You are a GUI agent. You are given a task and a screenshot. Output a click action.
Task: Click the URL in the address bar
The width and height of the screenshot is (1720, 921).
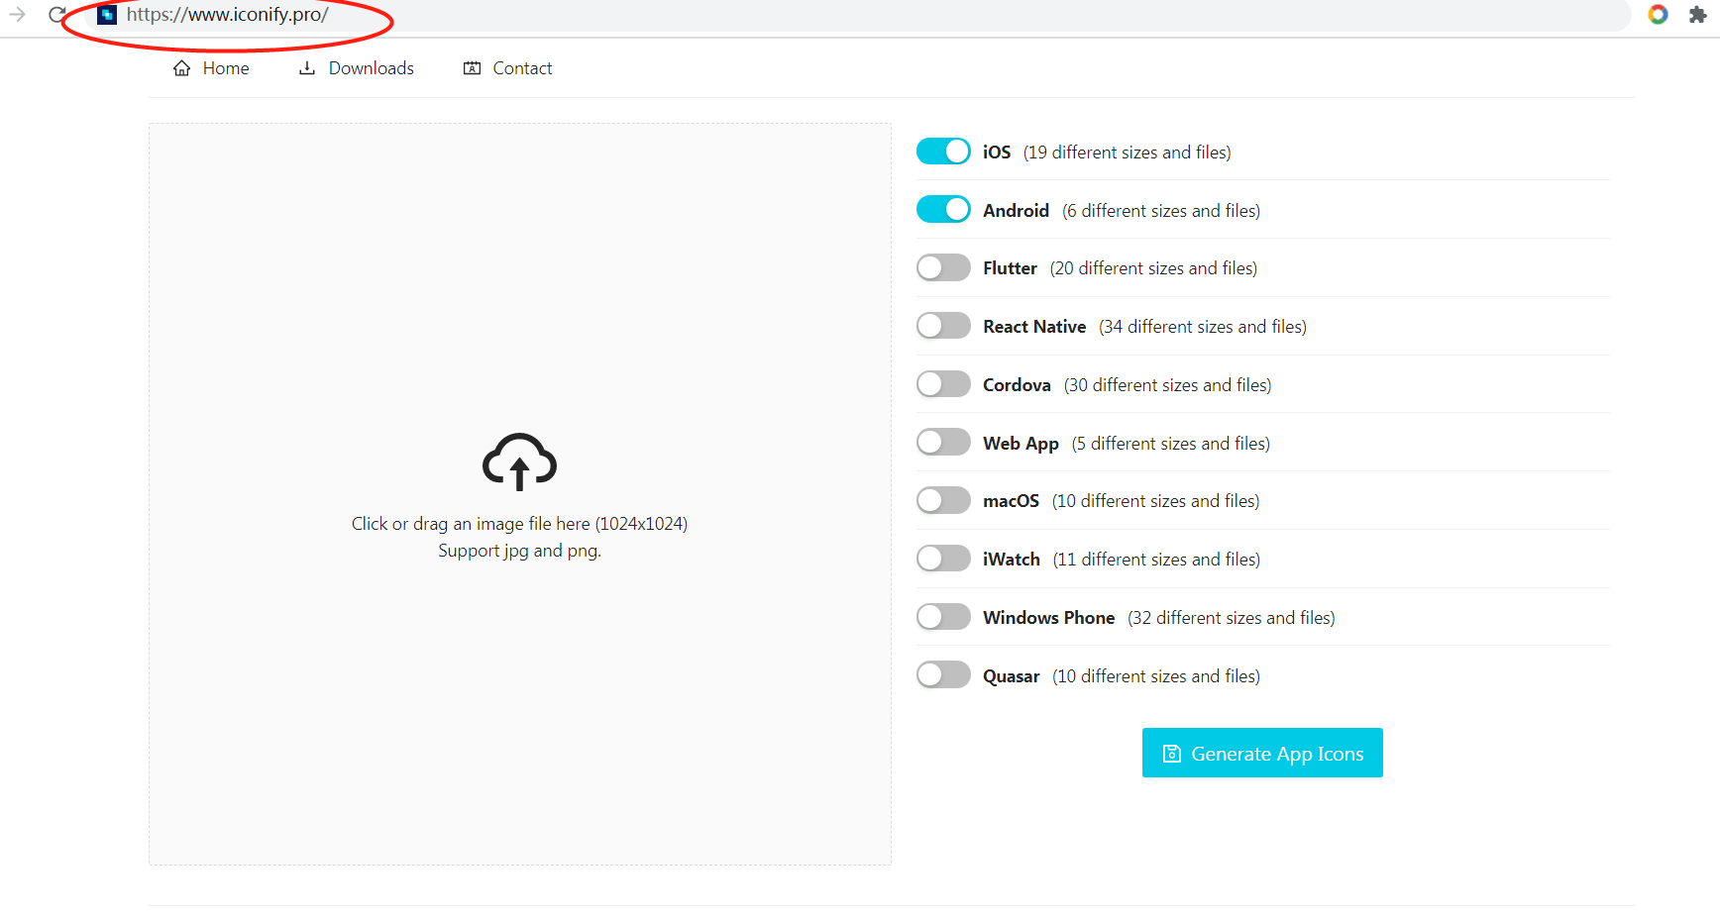click(227, 15)
